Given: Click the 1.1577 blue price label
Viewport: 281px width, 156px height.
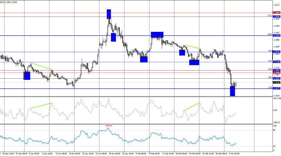Looking at the screenshot, I should point(277,89).
